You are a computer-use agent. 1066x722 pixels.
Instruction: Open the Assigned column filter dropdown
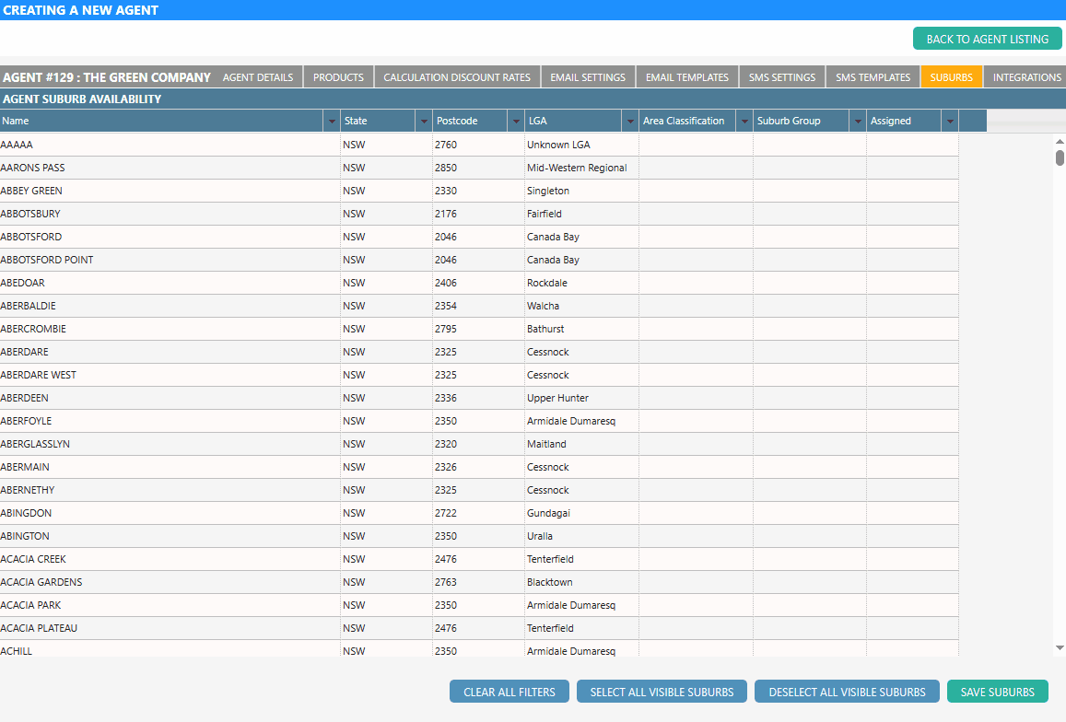click(x=950, y=122)
